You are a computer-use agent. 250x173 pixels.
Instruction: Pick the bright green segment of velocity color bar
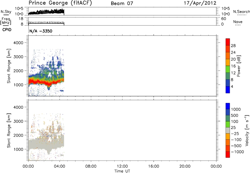pos(228,124)
